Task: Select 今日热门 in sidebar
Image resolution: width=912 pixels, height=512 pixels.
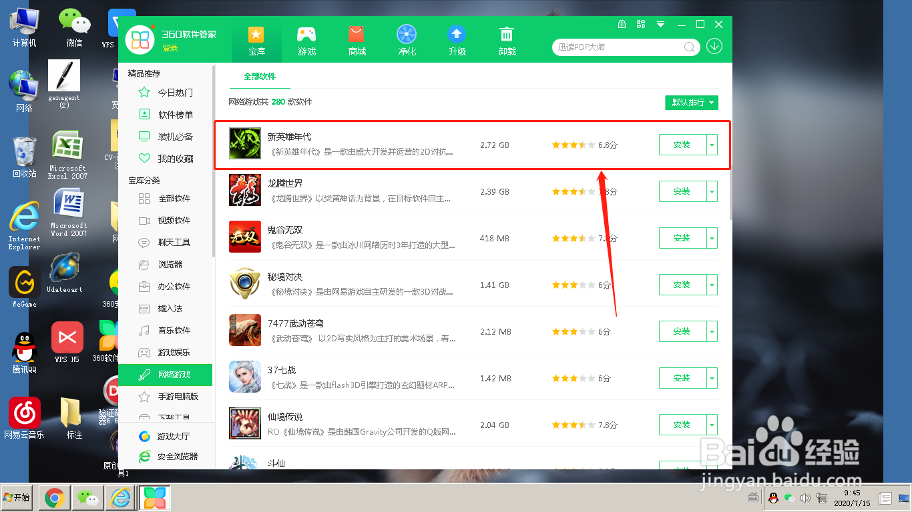Action: (x=166, y=93)
